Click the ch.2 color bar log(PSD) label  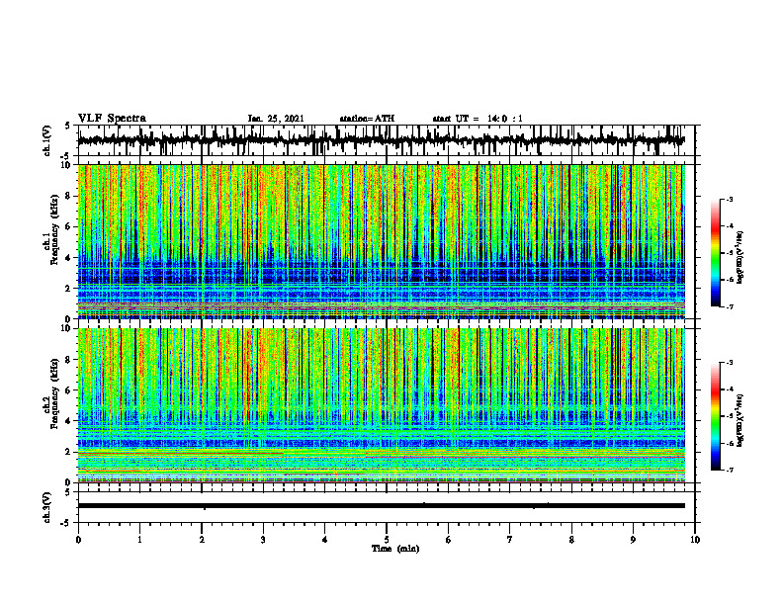tap(741, 420)
